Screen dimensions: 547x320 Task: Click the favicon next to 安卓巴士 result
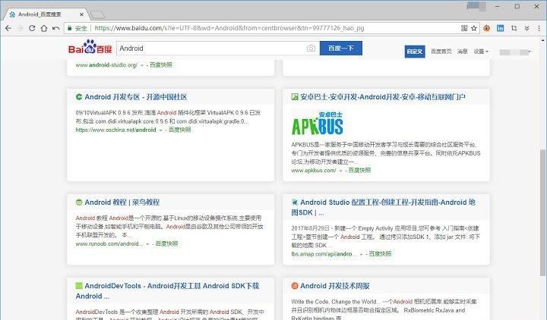coord(295,97)
